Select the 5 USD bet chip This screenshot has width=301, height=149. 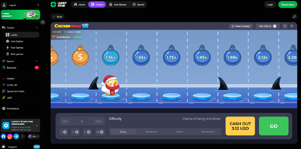(x=87, y=132)
